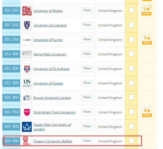Click the 301-350 rank cell for Brunel
The width and height of the screenshot is (163, 149).
pyautogui.click(x=11, y=98)
